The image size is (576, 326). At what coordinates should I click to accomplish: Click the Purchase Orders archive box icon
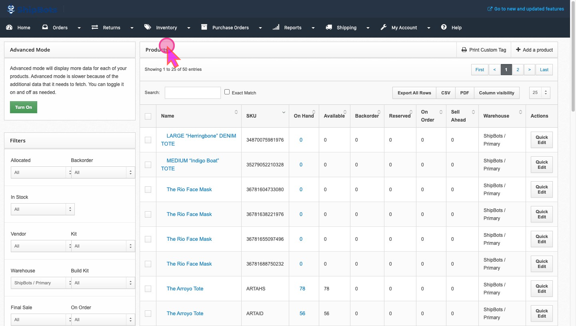point(204,27)
